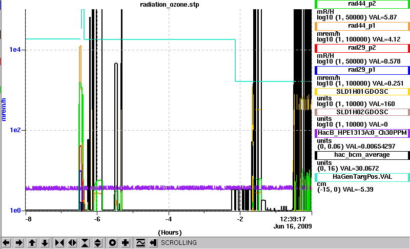The image size is (410, 249).
Task: Select the HacB_HPE1313A:0_Ch30PPM legend entry
Action: coord(362,133)
